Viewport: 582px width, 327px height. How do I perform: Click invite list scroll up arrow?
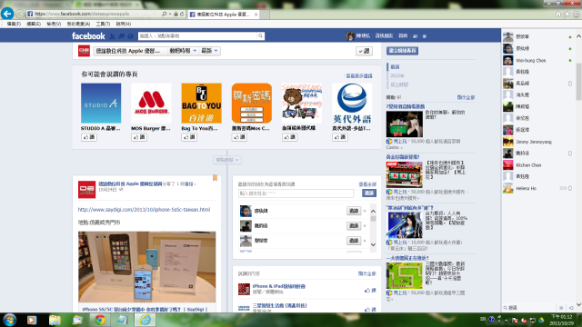[x=373, y=211]
